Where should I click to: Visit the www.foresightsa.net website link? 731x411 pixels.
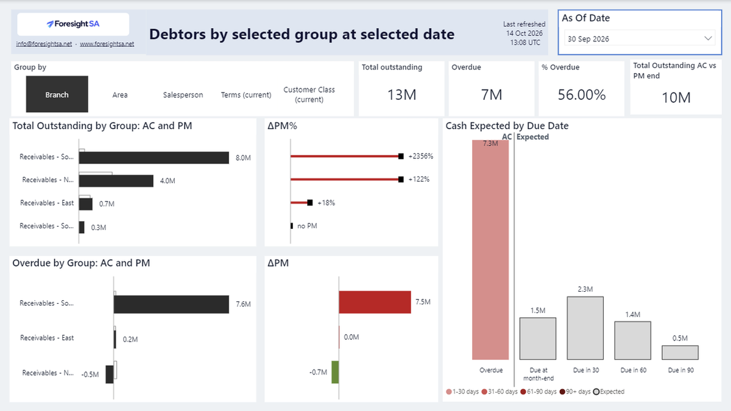[107, 44]
